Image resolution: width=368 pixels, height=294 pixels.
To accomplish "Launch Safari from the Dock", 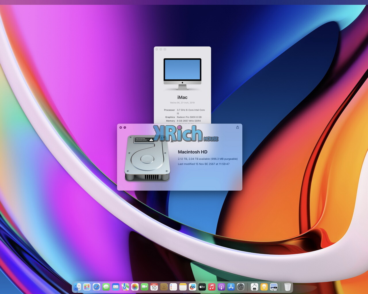I will [x=96, y=287].
